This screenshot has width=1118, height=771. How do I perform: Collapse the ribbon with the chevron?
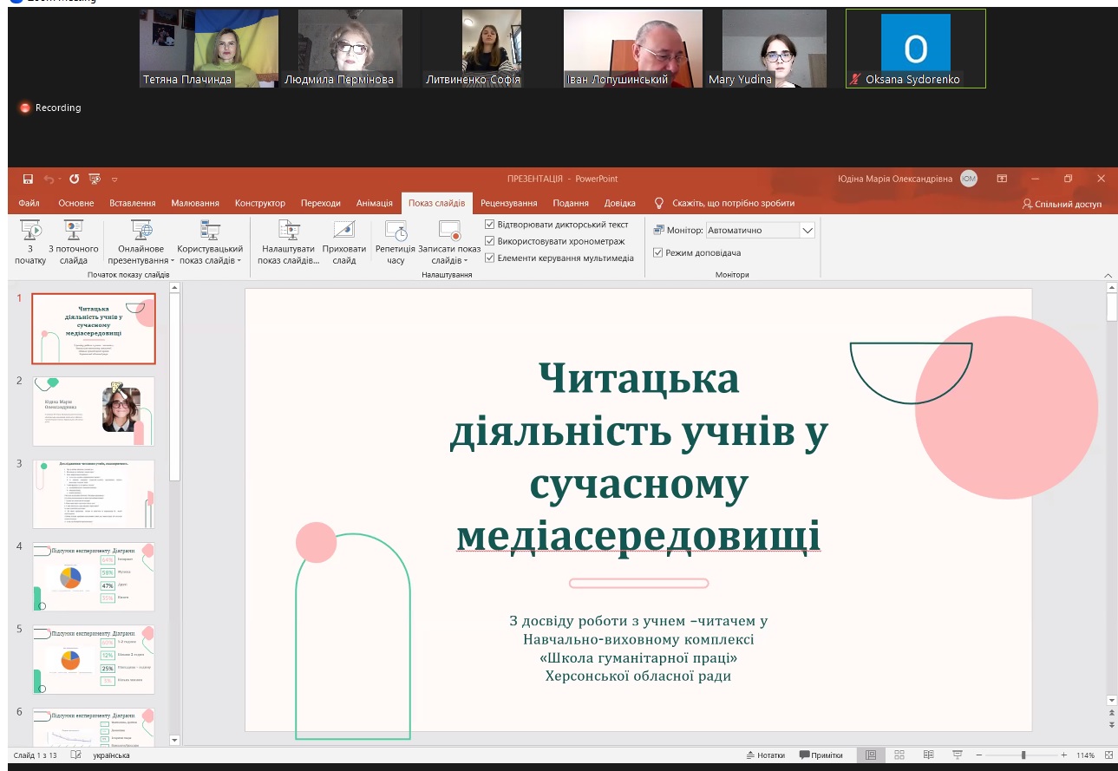pyautogui.click(x=1108, y=274)
